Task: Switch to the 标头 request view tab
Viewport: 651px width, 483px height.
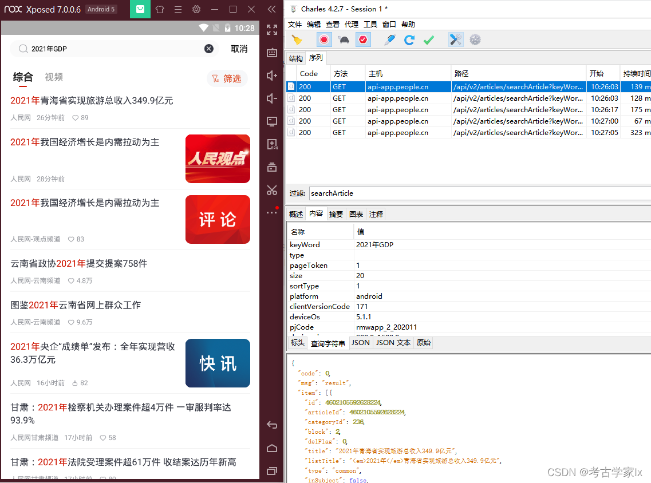Action: 297,343
